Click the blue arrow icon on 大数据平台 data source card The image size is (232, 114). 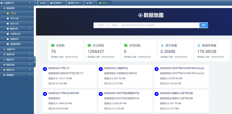(x=101, y=69)
